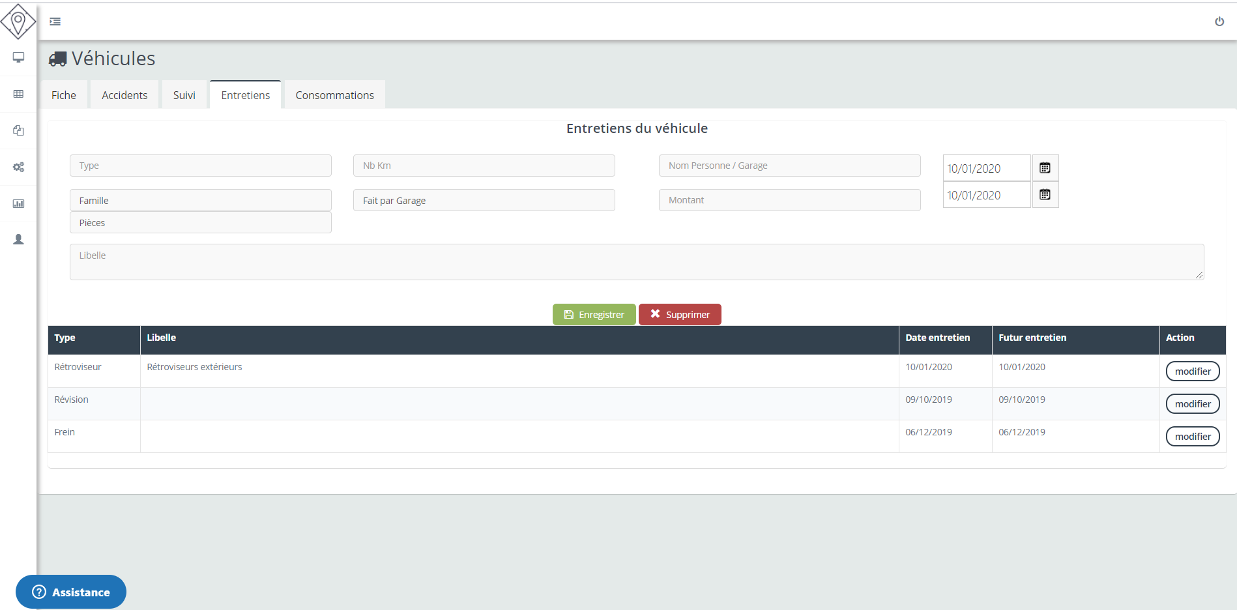Open the monitor dashboard sidebar icon
This screenshot has width=1237, height=610.
[18, 57]
